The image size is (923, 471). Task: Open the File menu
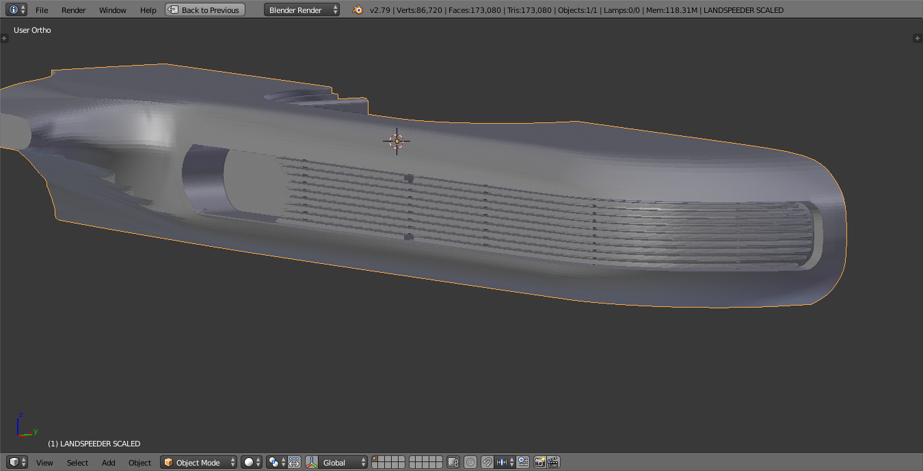click(x=42, y=10)
